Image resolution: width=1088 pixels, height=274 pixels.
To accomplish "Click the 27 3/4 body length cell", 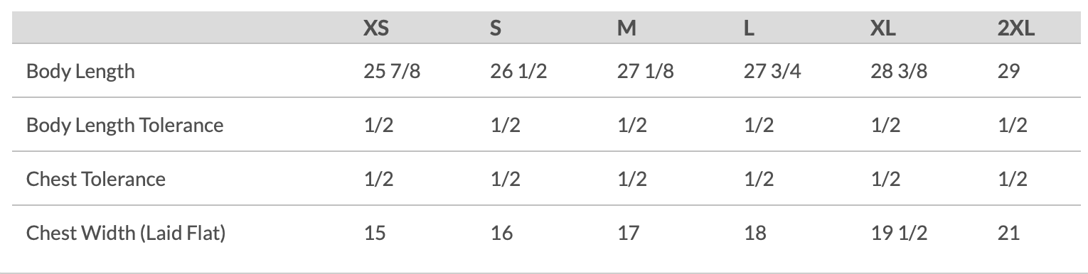I will 772,71.
